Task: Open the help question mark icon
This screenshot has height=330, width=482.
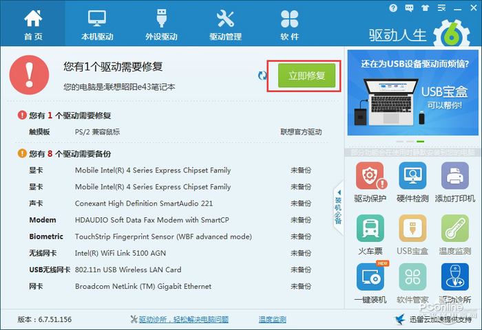Action: [393, 8]
